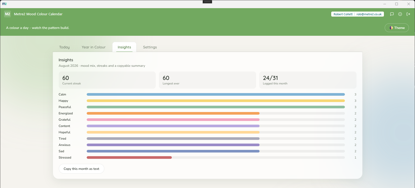Click the grey Tired mood bar
Image resolution: width=415 pixels, height=188 pixels.
point(173,139)
